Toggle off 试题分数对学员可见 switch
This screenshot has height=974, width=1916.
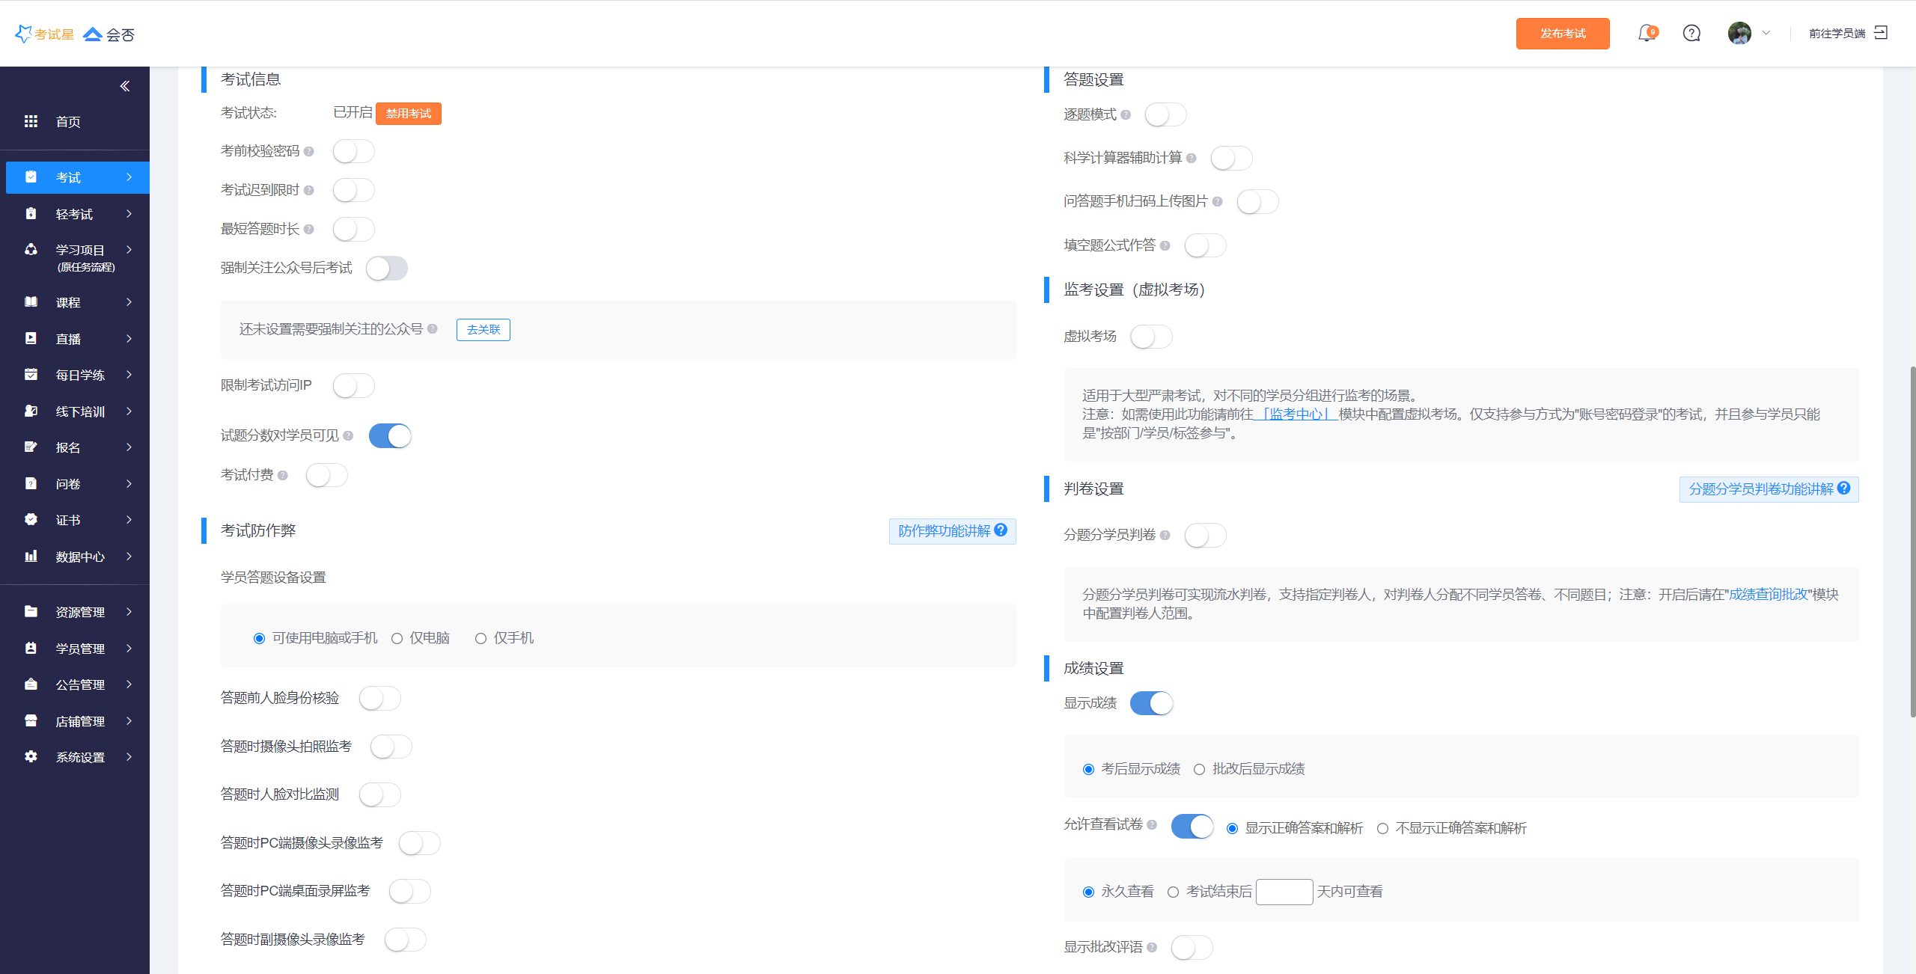(390, 436)
